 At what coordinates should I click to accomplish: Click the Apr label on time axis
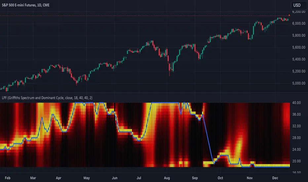(58, 178)
